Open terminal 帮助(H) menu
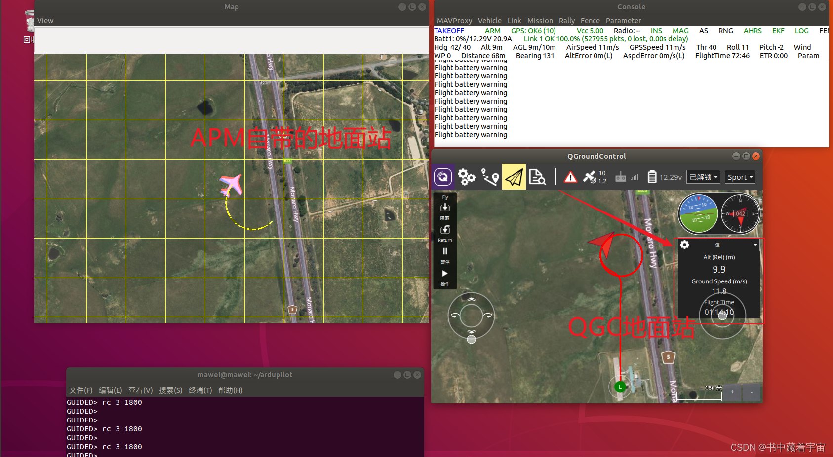The height and width of the screenshot is (457, 833). coord(230,390)
